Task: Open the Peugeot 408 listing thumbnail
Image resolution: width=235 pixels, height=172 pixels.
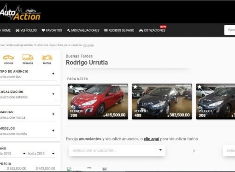Action: coord(162,102)
